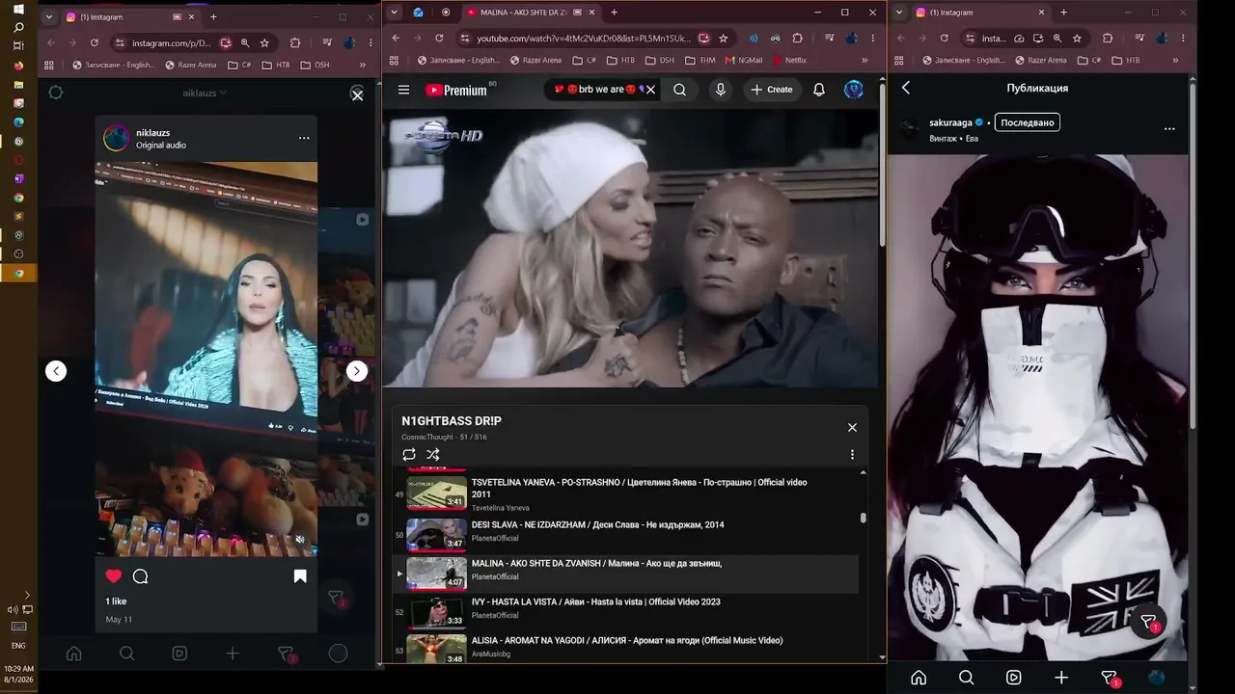Go to home in the right Instagram window
This screenshot has width=1235, height=694.
pos(919,678)
